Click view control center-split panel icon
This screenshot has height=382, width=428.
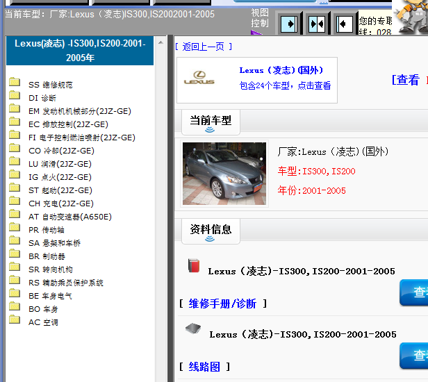(317, 24)
